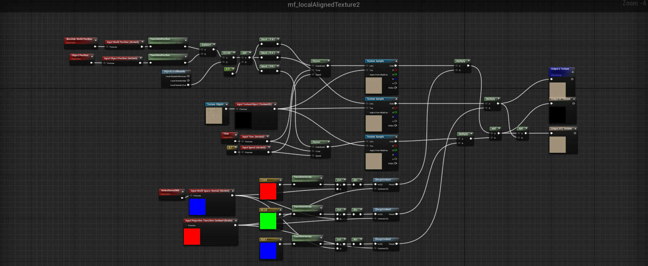Screen dimensions: 648x266
Task: Expand the Subtract node preview arrow
Action: [213, 45]
